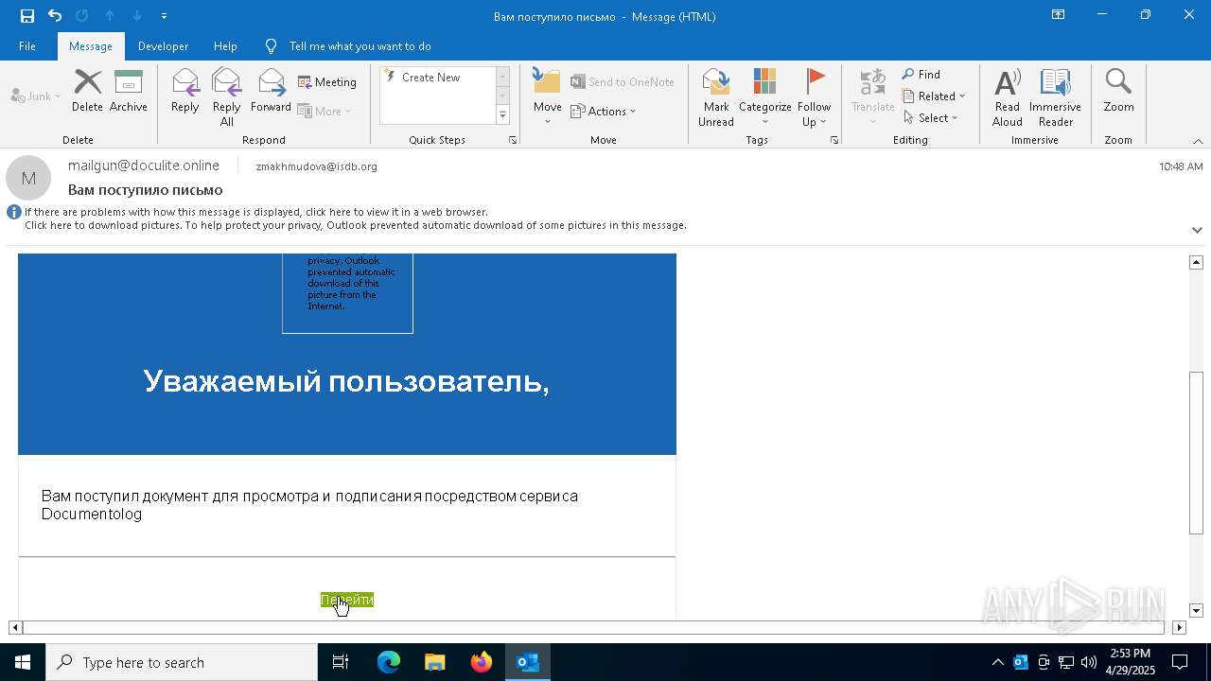Click the taskbar search box

[x=182, y=662]
